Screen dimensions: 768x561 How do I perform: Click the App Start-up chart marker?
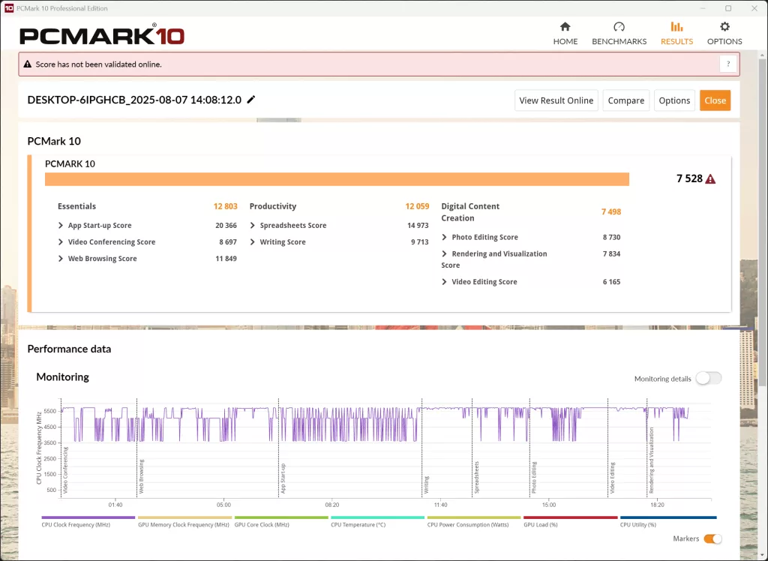(x=283, y=478)
